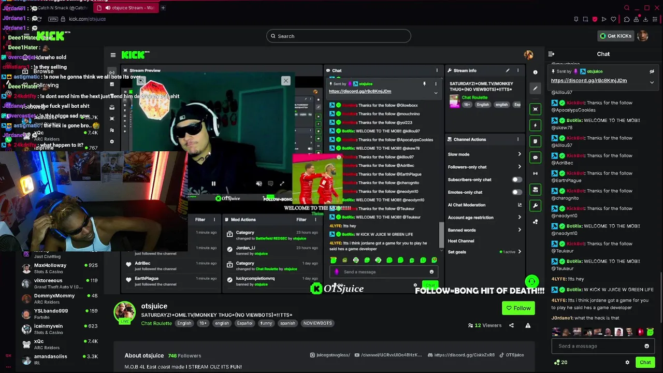Open the Chat panel three-dot options
663x373 pixels.
pos(437,70)
